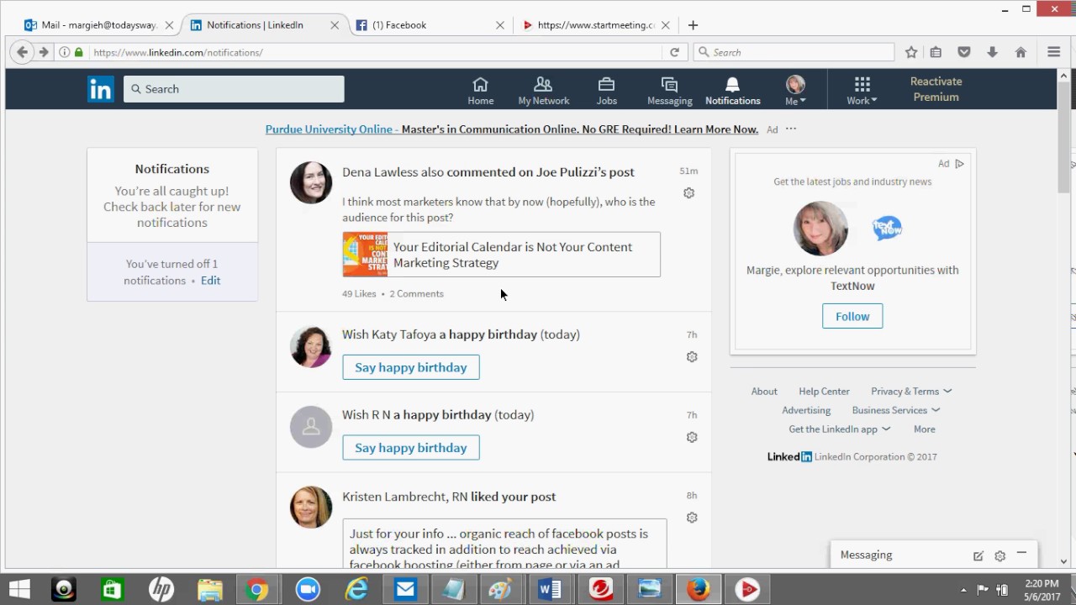Open Internet Explorer from taskbar
The height and width of the screenshot is (605, 1076).
tap(356, 590)
